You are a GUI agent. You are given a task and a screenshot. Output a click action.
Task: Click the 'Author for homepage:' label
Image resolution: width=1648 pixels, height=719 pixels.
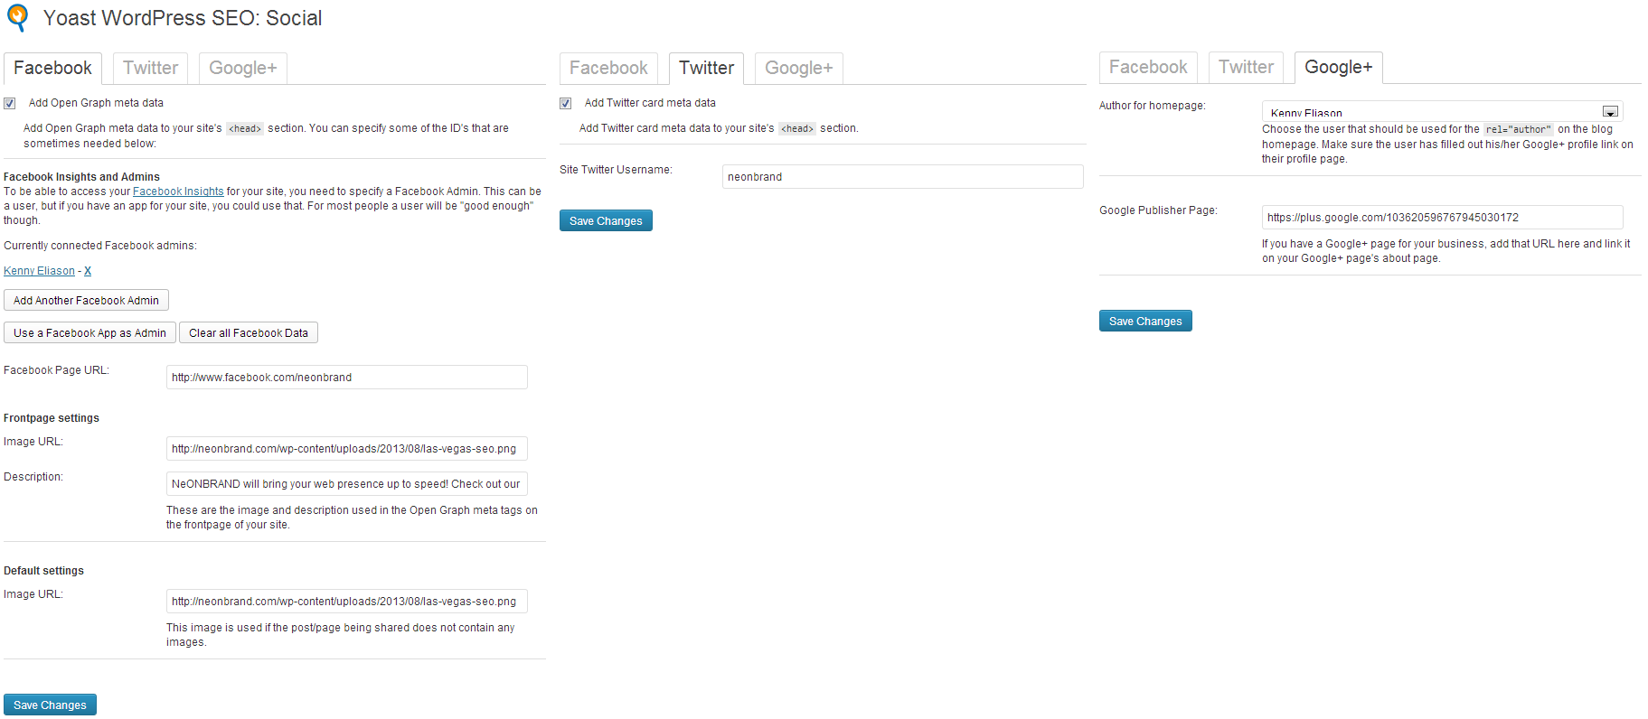pyautogui.click(x=1153, y=106)
